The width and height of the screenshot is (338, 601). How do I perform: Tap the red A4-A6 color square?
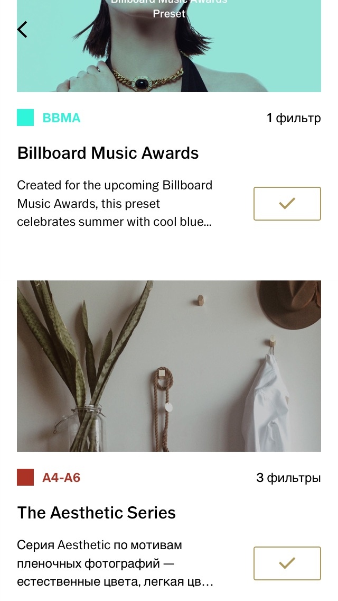pyautogui.click(x=25, y=477)
